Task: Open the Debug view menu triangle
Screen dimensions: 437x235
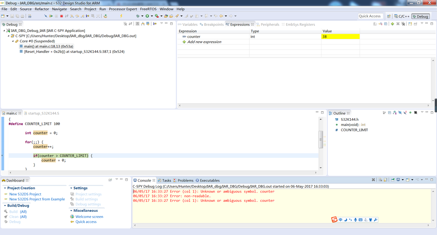Action: (161, 24)
